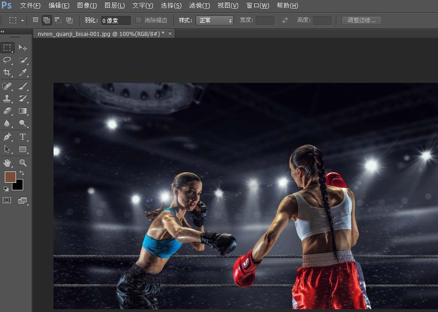Choose the Eyedropper tool
The height and width of the screenshot is (312, 438).
[23, 72]
